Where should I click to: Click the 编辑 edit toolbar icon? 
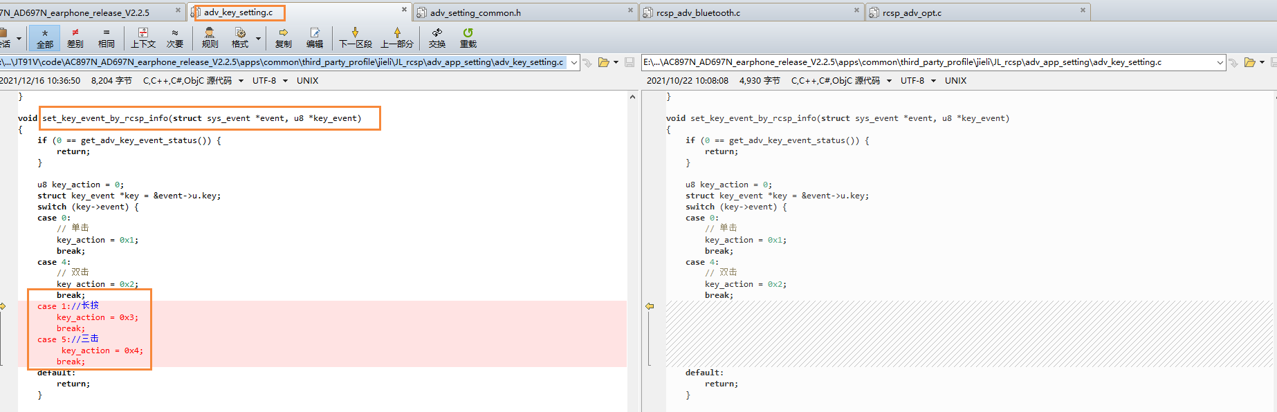tap(315, 38)
